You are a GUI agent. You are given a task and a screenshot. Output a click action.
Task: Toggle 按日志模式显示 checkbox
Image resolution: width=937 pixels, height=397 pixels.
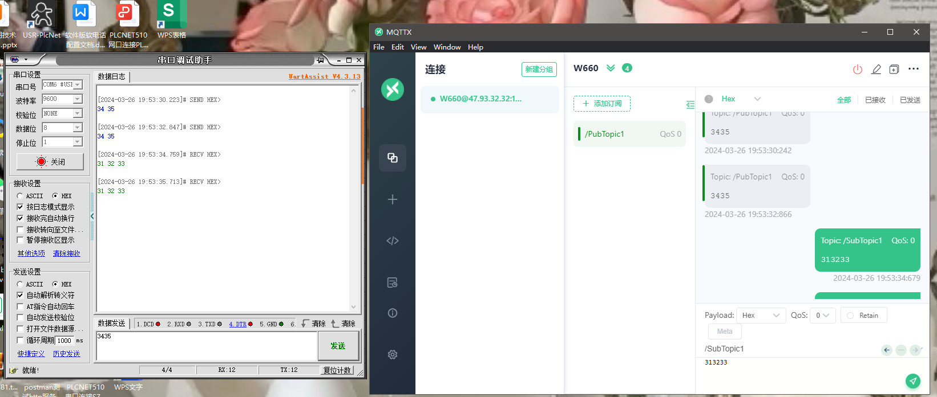tap(21, 207)
